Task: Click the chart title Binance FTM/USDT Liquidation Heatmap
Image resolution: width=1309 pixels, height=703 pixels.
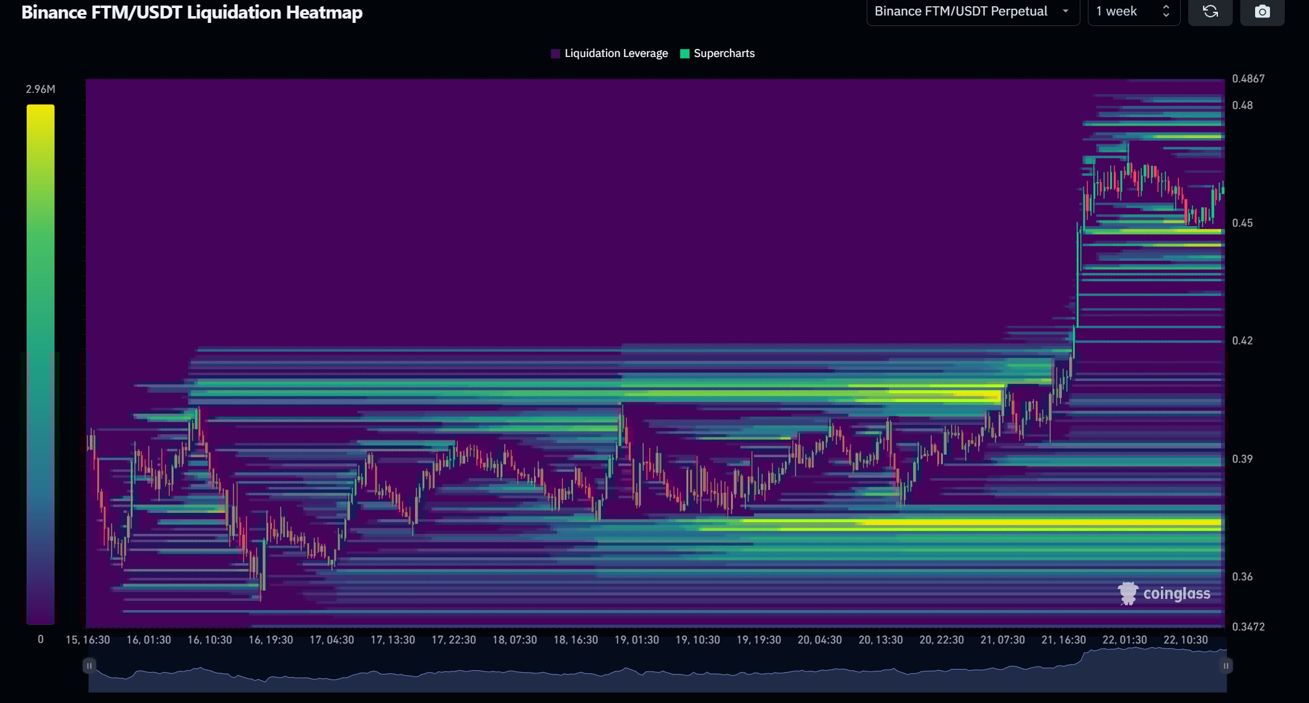Action: pos(192,12)
